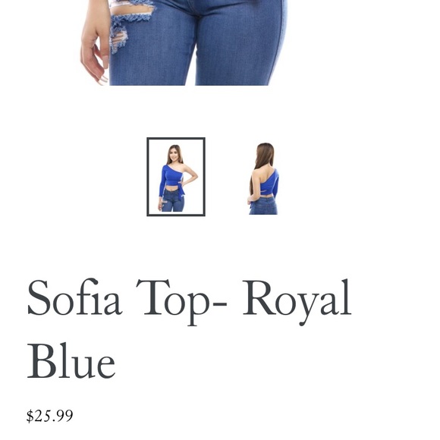Tap the word "Sofia" in product heading
This screenshot has height=440, width=440.
tap(74, 297)
